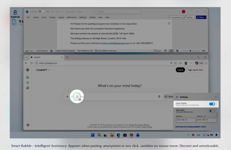Click the zoom out minus in Word

182,51
